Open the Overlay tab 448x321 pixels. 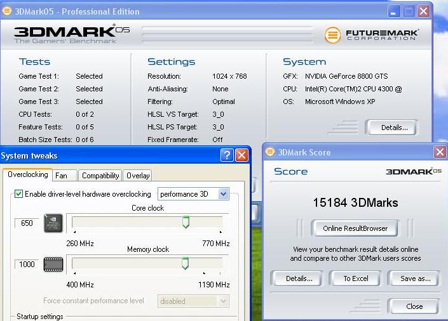pyautogui.click(x=138, y=176)
